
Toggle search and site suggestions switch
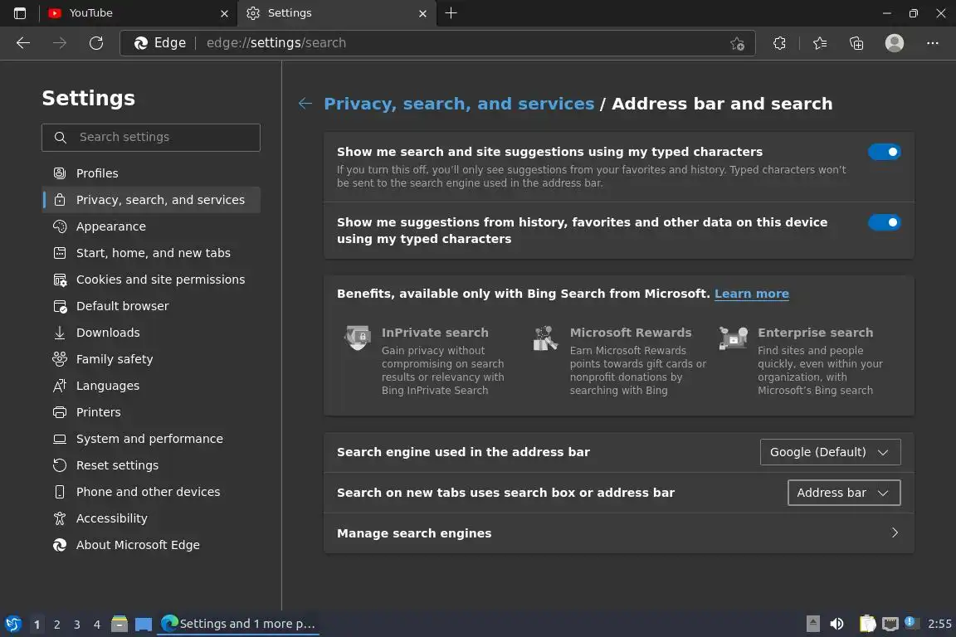click(884, 152)
